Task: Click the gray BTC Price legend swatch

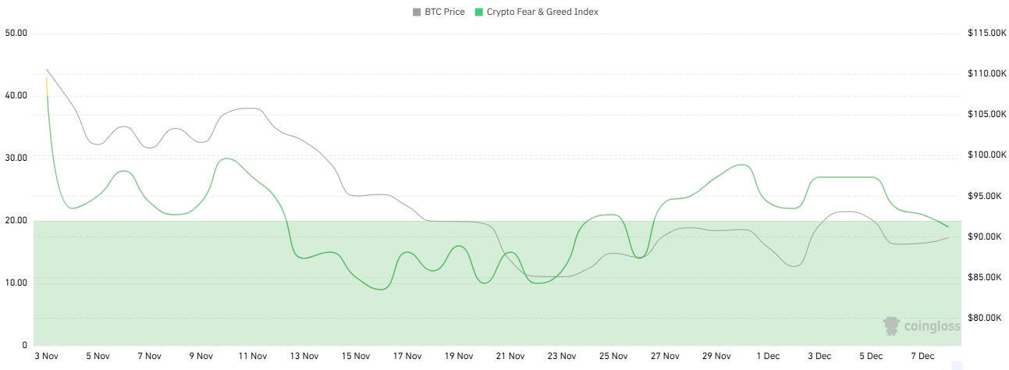Action: pyautogui.click(x=417, y=12)
